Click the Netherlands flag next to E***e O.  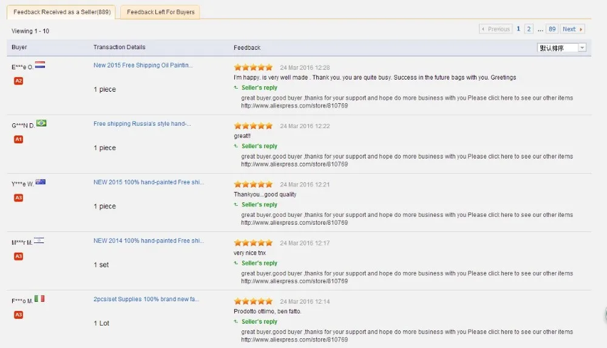coord(40,65)
